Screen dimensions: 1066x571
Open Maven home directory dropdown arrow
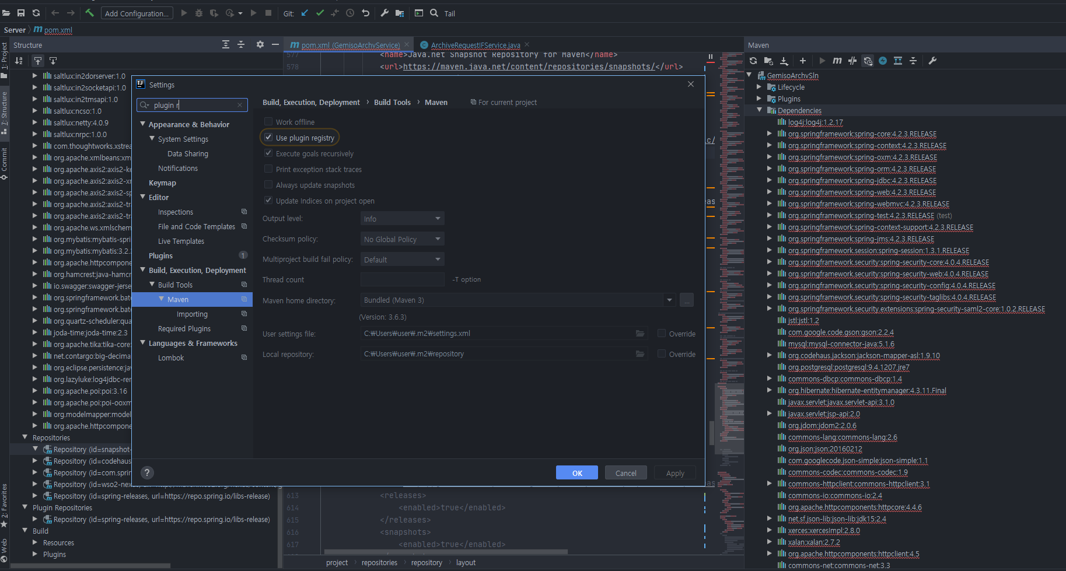669,300
